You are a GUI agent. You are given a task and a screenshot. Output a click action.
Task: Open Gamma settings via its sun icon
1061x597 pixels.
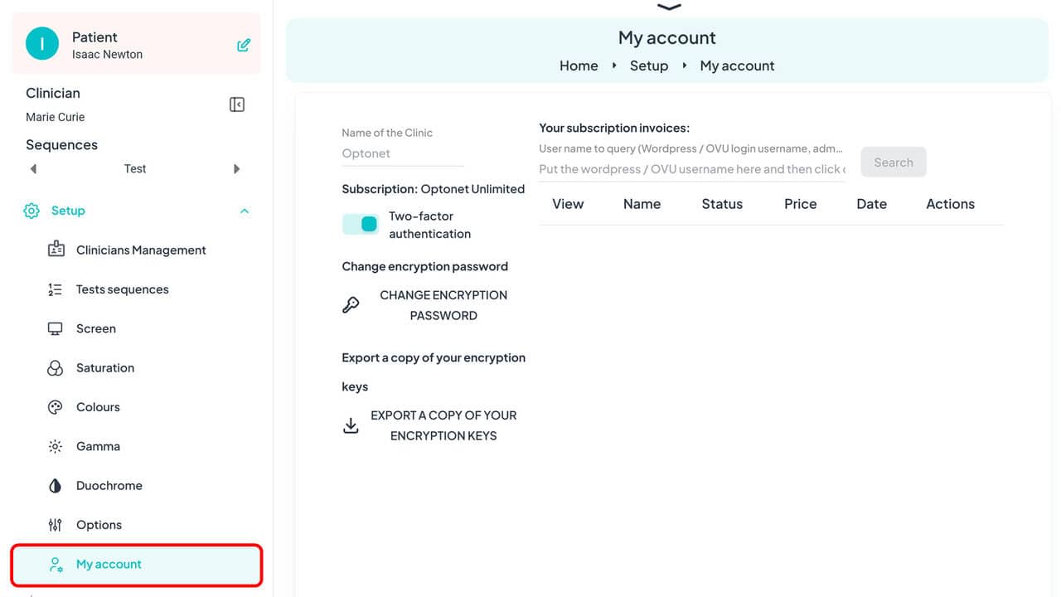54,446
